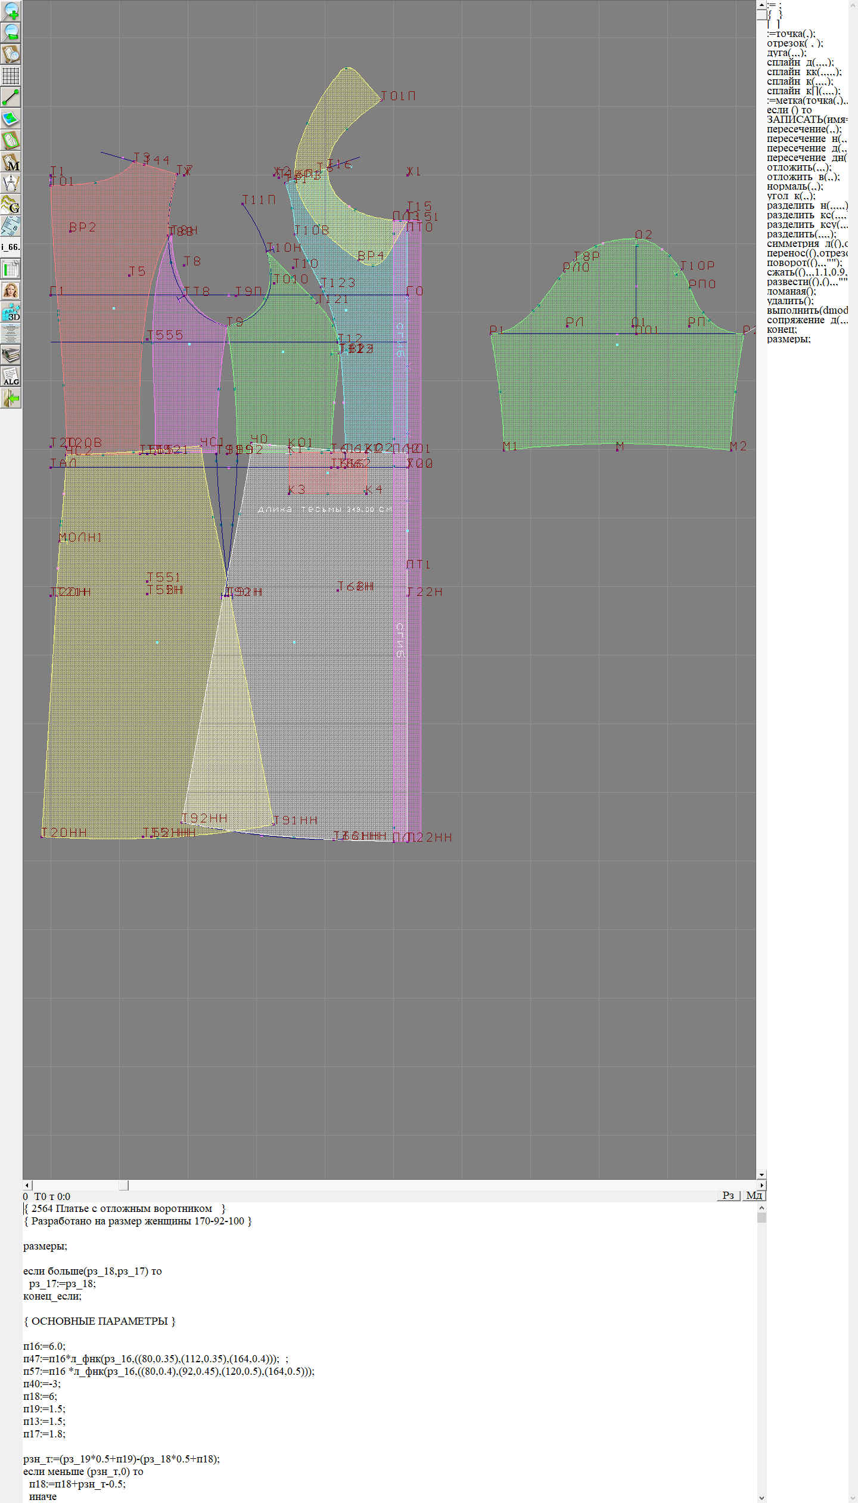The image size is (858, 1503).
Task: Click the pattern icon marked with M
Action: 11,162
